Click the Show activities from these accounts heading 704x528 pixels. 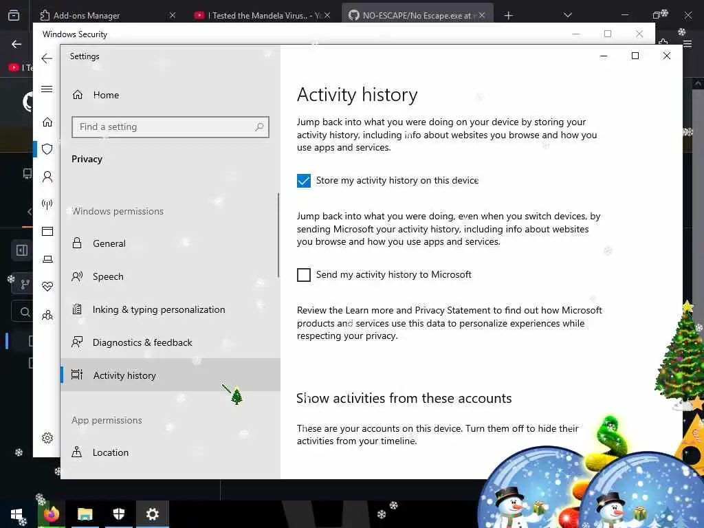click(x=404, y=398)
